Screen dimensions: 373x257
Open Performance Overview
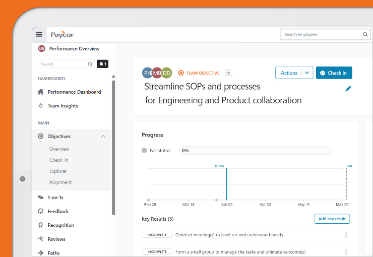coord(74,48)
